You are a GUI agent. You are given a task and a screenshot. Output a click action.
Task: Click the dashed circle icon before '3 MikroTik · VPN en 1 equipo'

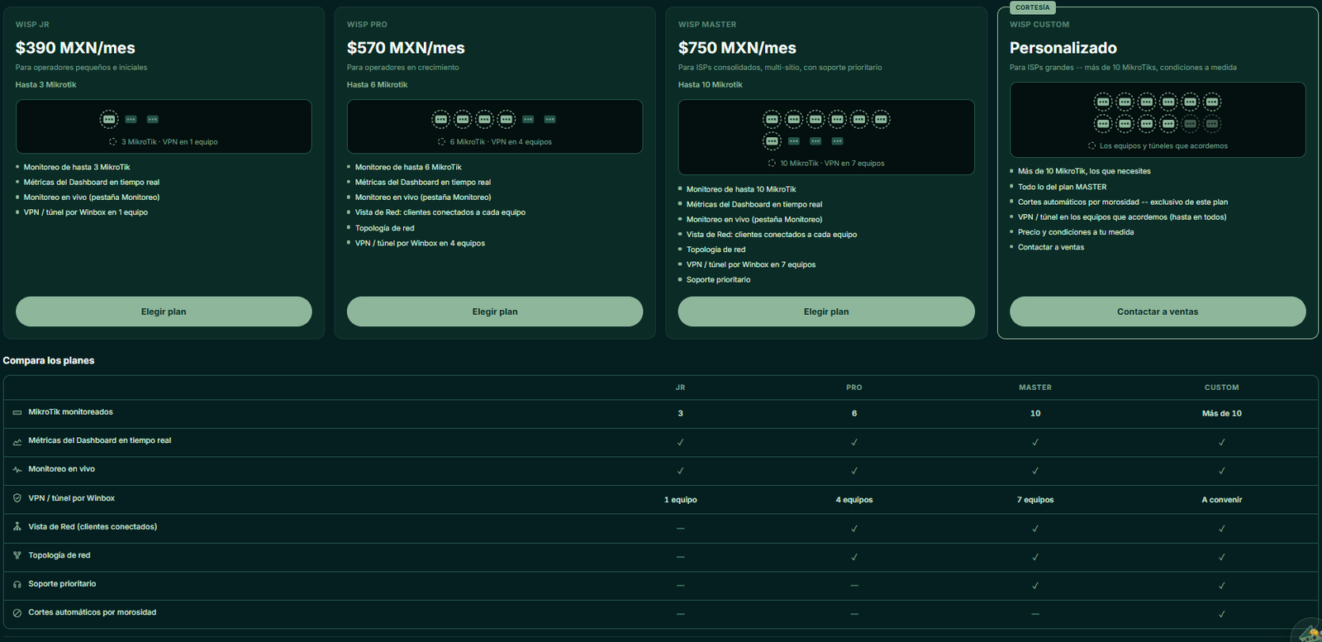(113, 142)
